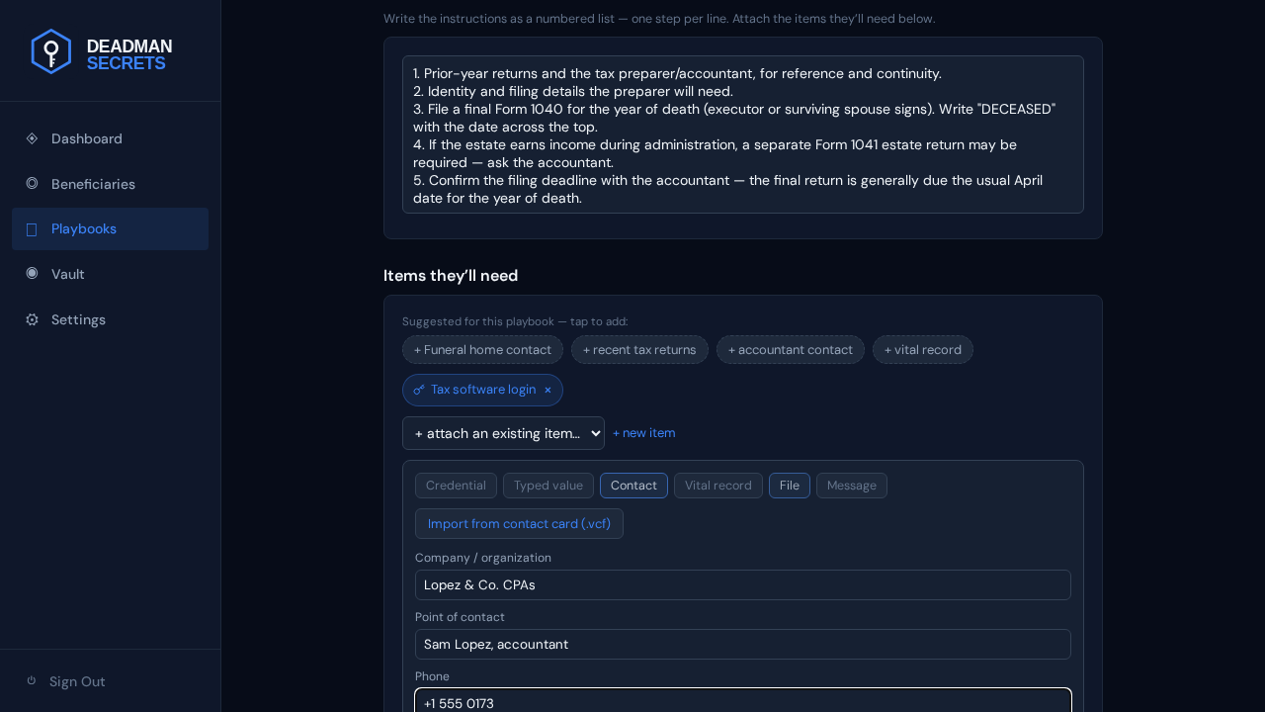Click the Sign Out power icon
1265x712 pixels.
click(32, 680)
